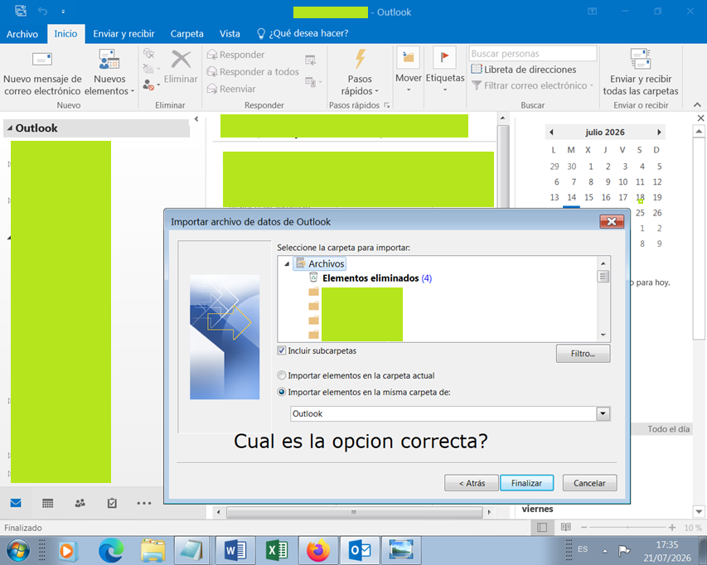
Task: Open the Filtro... button
Action: click(583, 354)
